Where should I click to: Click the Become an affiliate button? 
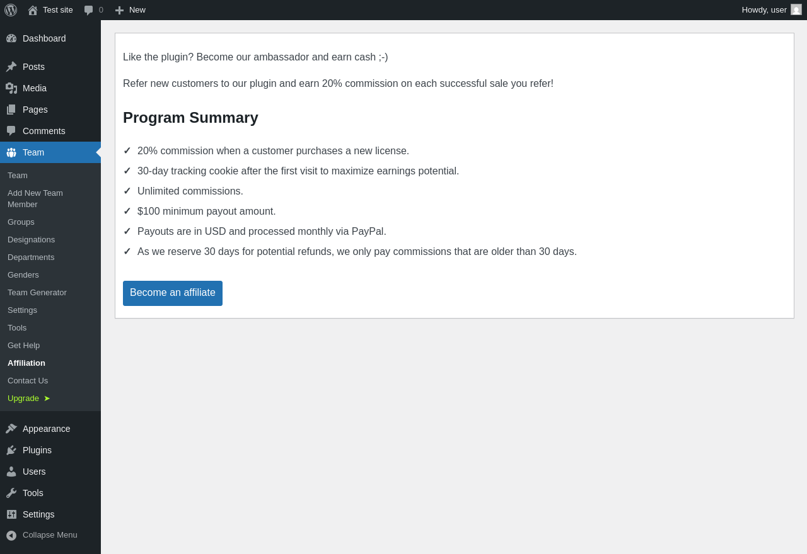pos(173,293)
